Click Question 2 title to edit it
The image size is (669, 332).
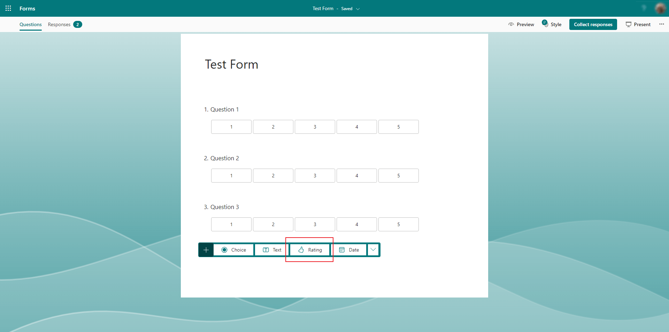(225, 158)
